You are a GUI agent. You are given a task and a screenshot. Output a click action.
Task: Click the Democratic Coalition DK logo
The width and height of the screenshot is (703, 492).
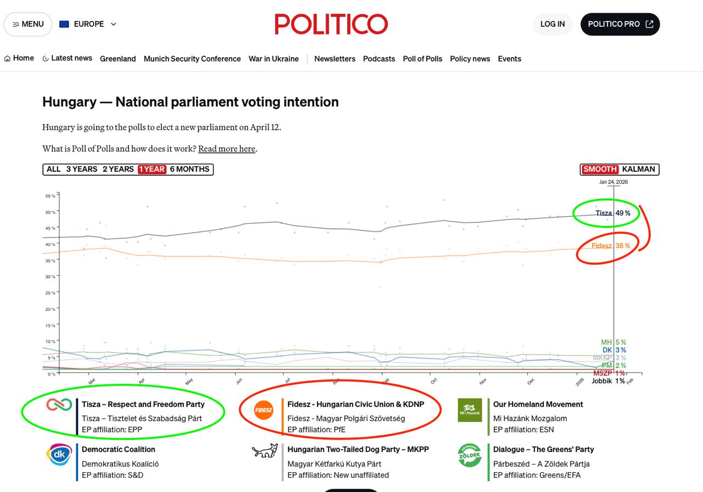coord(59,455)
